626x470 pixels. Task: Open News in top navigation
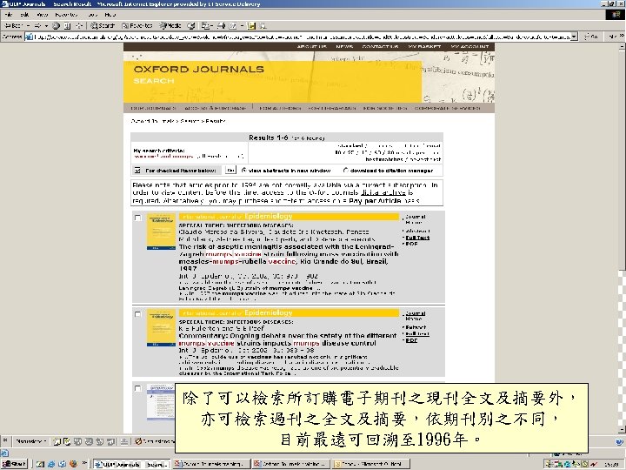344,47
